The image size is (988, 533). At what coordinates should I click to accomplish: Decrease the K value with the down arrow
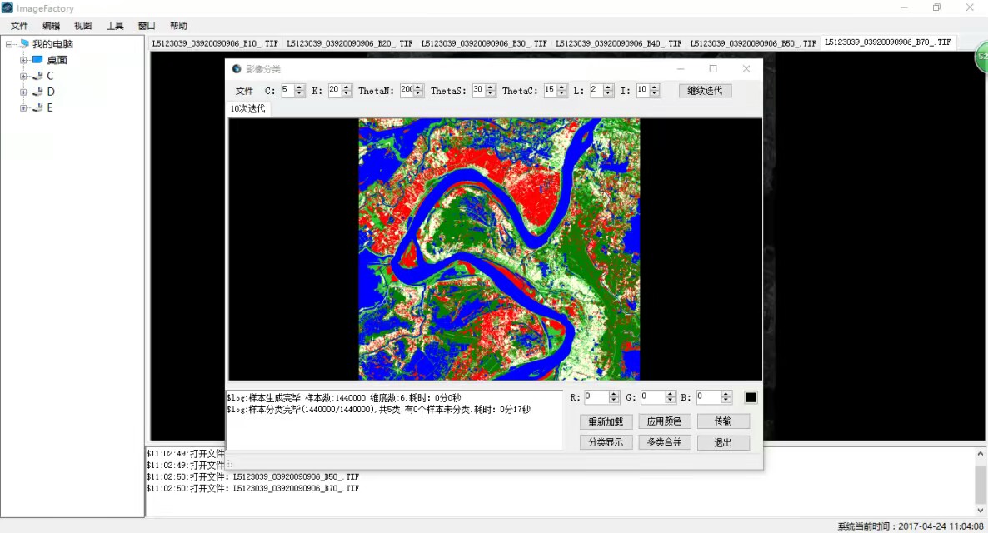(x=346, y=94)
